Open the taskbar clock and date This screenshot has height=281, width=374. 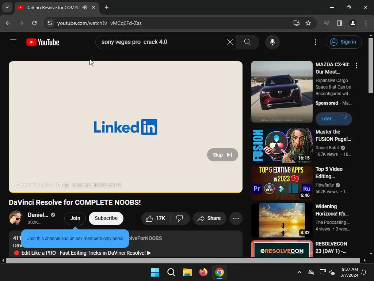pyautogui.click(x=350, y=272)
